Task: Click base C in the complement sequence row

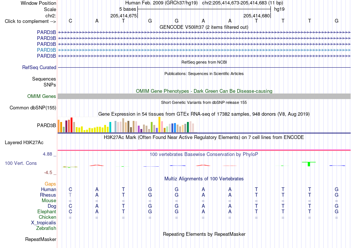Action: (x=70, y=21)
